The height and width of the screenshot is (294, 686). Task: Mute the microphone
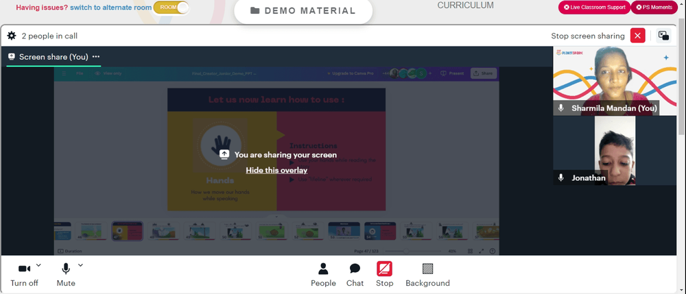[x=66, y=275]
